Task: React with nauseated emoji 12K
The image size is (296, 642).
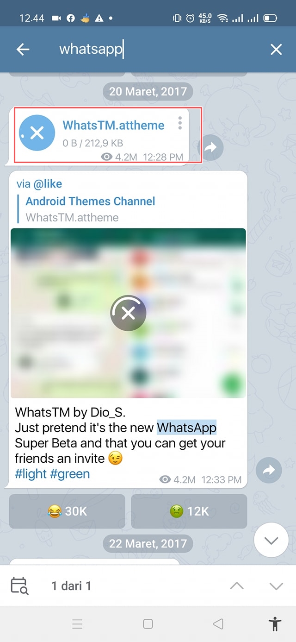Action: click(x=189, y=511)
